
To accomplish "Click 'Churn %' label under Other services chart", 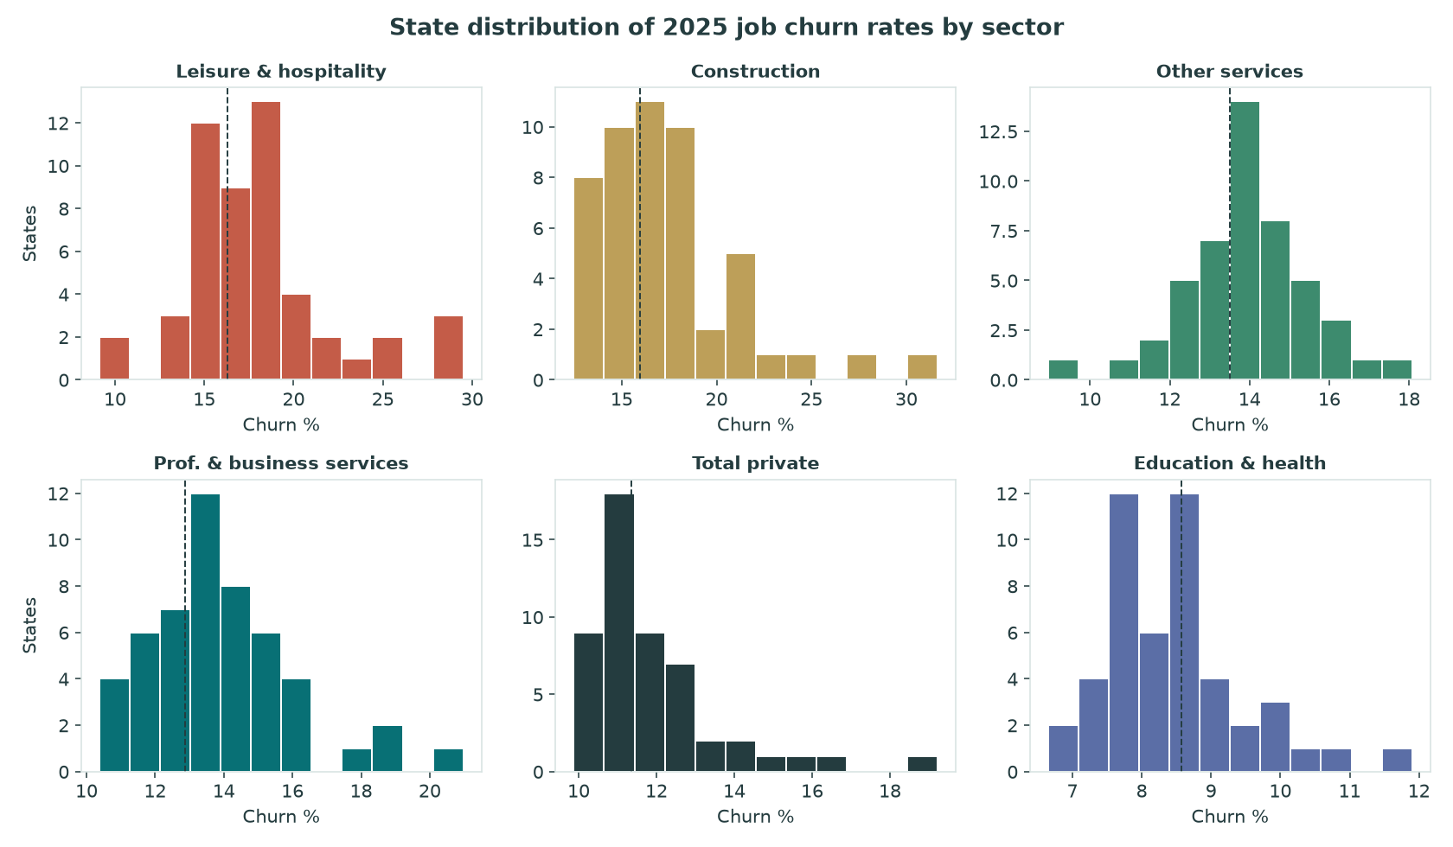I will pos(1229,424).
